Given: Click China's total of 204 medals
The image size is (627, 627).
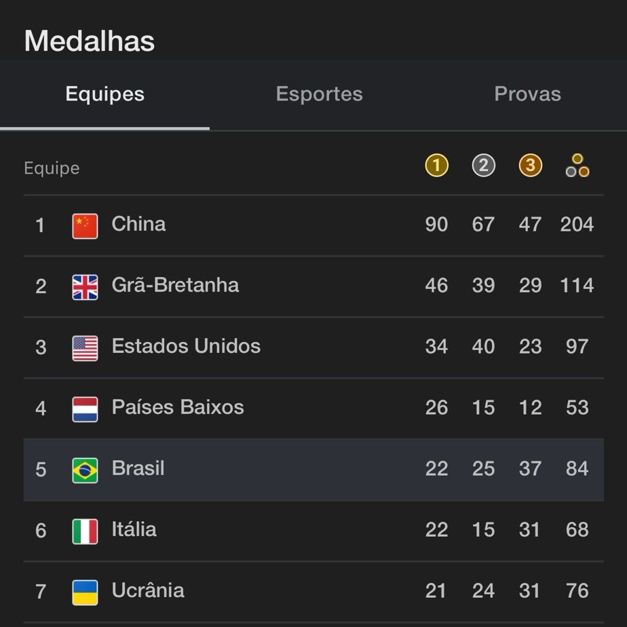Looking at the screenshot, I should [x=577, y=224].
